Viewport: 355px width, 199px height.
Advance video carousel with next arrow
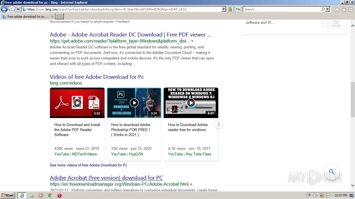click(x=219, y=124)
